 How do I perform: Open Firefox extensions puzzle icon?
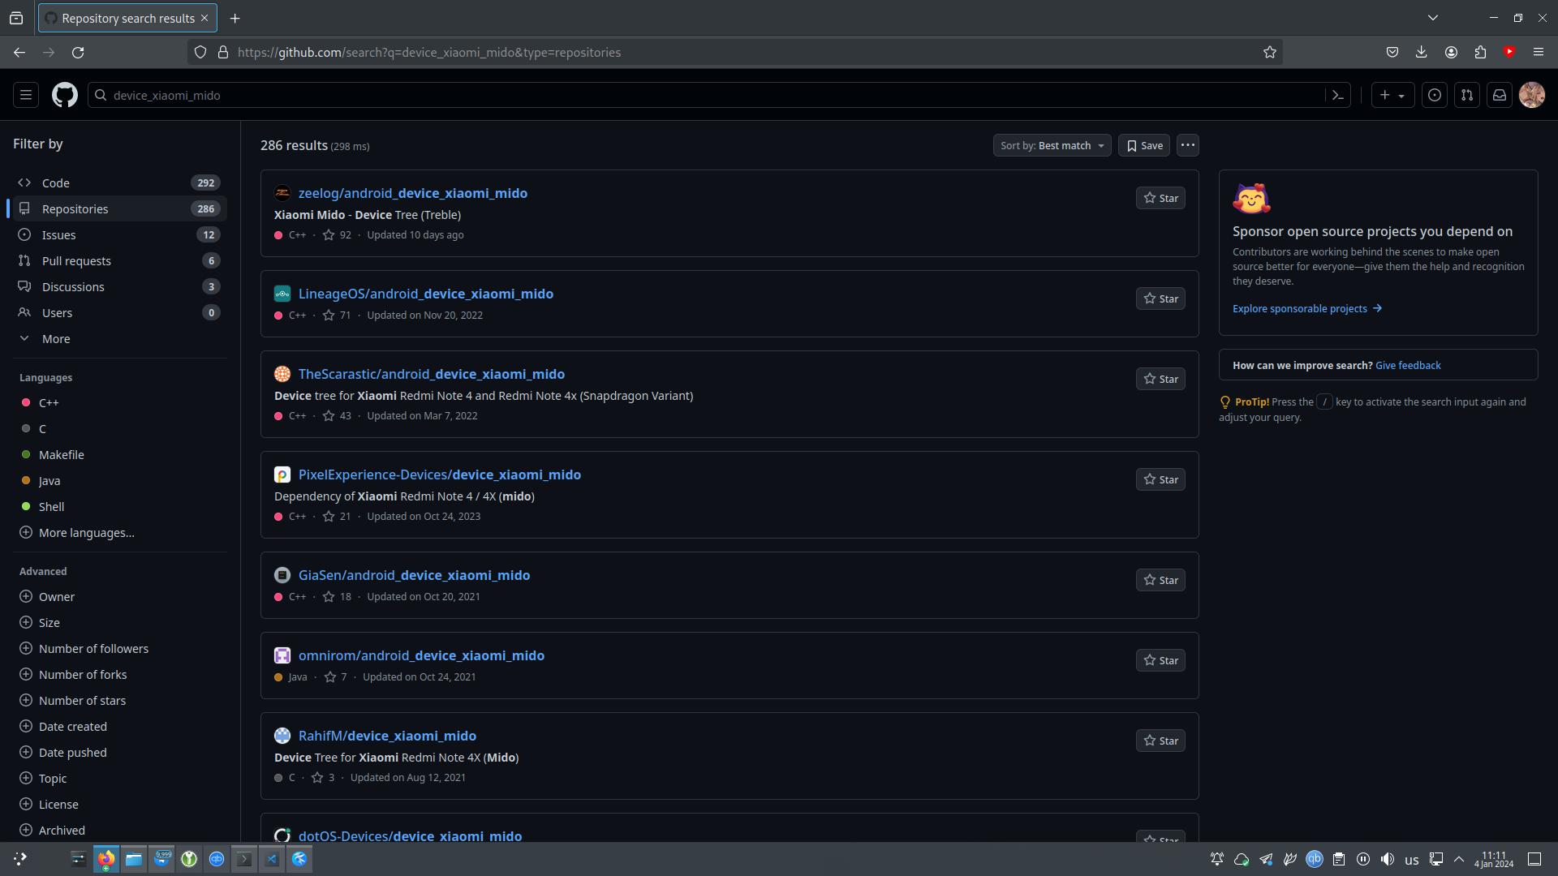1480,52
